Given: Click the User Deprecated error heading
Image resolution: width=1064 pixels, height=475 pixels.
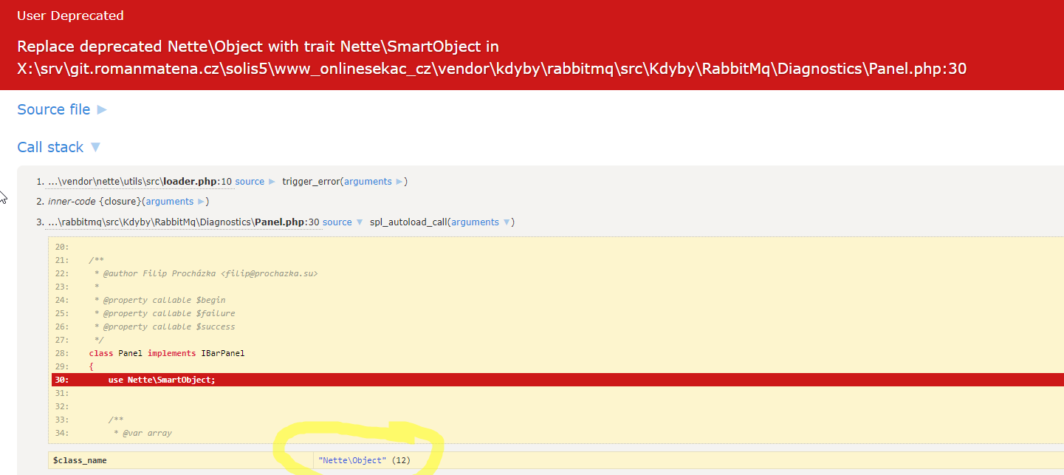Looking at the screenshot, I should (x=70, y=16).
